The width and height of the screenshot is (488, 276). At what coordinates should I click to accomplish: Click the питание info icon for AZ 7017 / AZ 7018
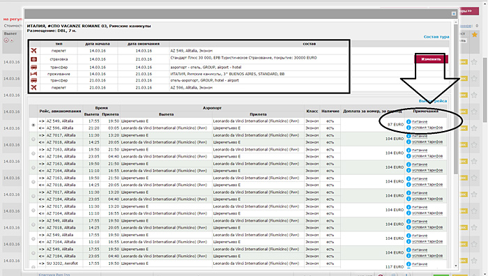tap(409, 136)
